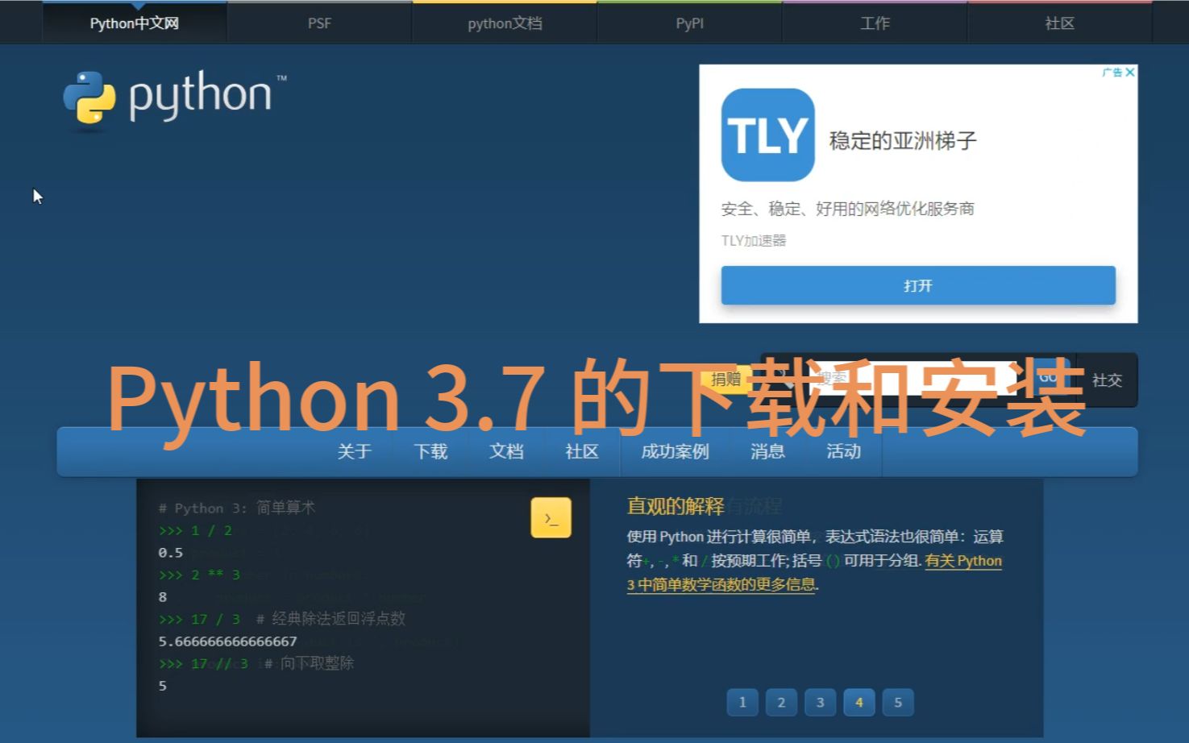1189x743 pixels.
Task: Switch to the PSF top tab
Action: tap(319, 23)
